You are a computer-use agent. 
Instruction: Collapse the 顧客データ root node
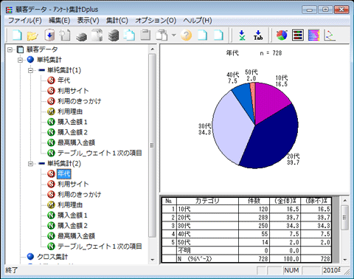[10, 49]
